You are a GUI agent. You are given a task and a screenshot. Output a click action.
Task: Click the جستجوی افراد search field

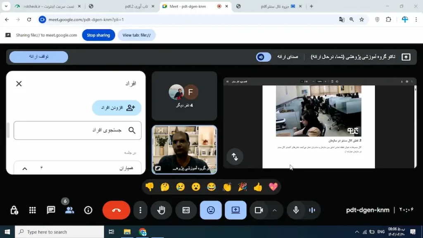coord(77,130)
